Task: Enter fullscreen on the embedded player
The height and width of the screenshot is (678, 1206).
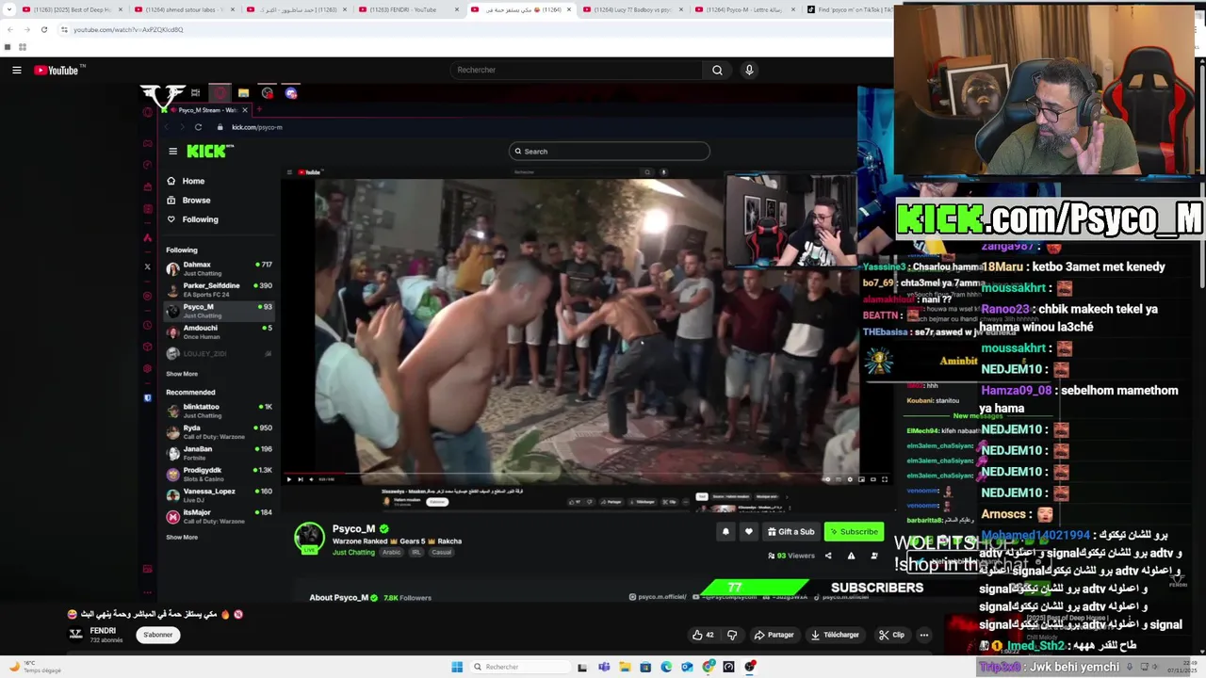Action: point(884,479)
